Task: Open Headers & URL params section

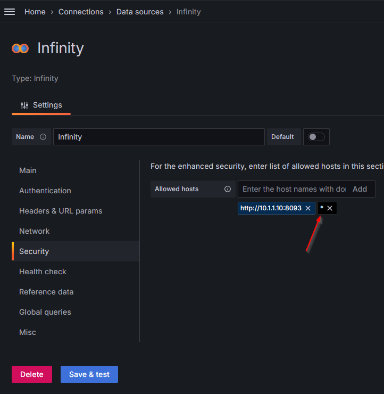Action: pos(61,211)
